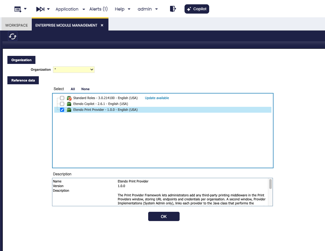Open the Copilot assistant button

[x=197, y=9]
